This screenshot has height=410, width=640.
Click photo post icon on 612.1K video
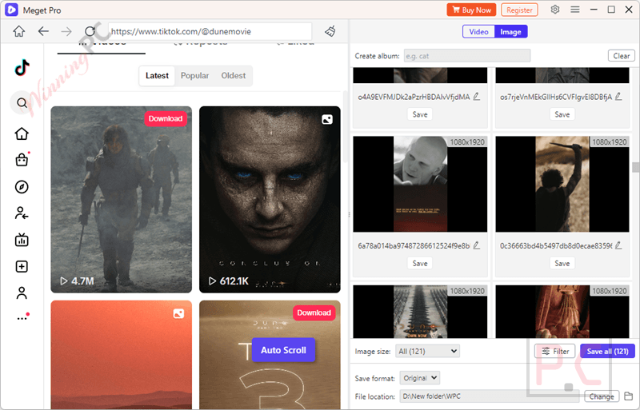327,120
